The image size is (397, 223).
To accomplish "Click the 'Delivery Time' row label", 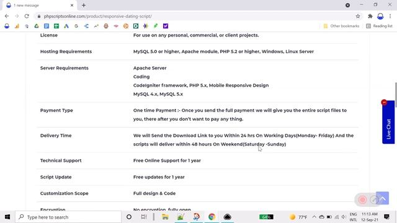I will 56,136.
